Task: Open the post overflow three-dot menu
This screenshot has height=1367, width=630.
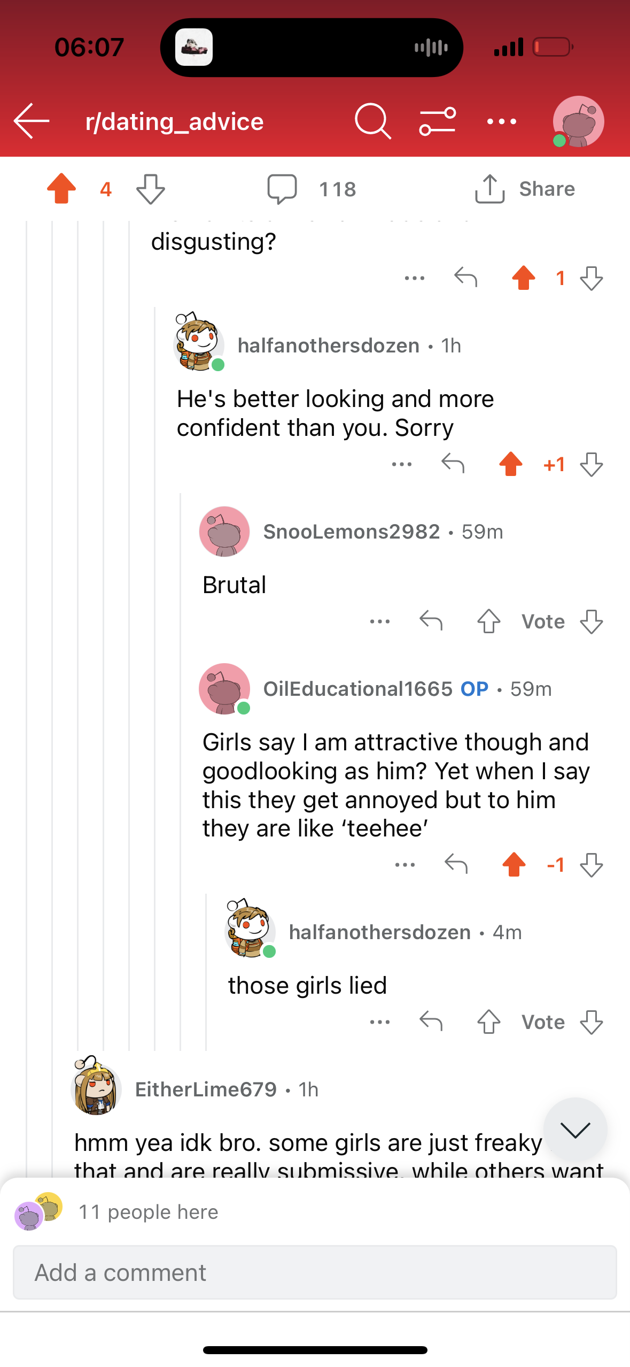Action: coord(502,121)
